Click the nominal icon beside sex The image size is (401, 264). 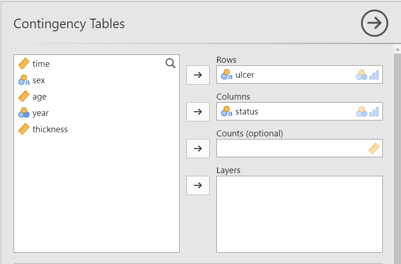pyautogui.click(x=24, y=80)
